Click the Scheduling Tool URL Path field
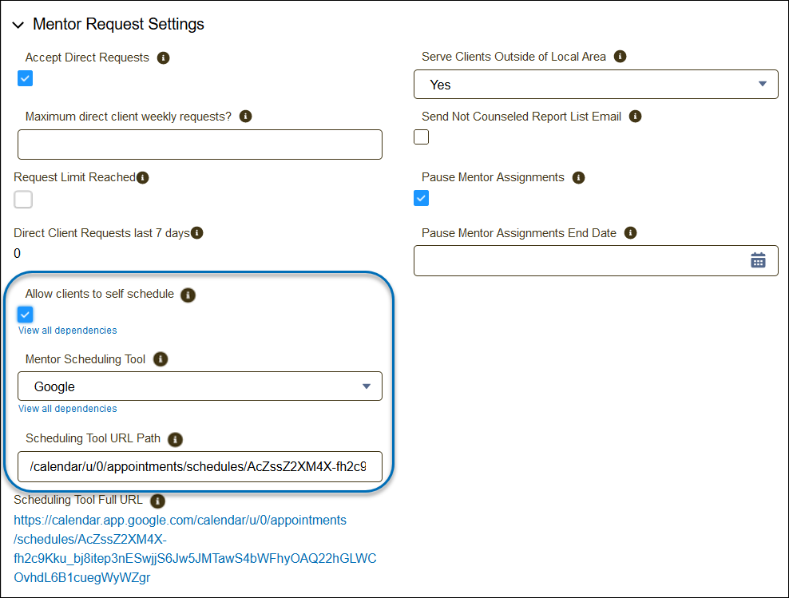Viewport: 789px width, 598px height. [x=200, y=467]
